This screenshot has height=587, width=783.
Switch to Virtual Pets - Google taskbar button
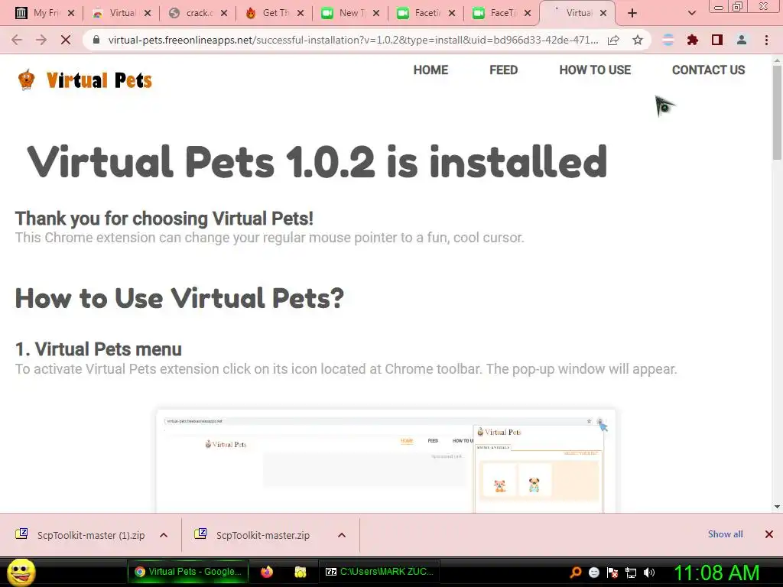pyautogui.click(x=189, y=572)
